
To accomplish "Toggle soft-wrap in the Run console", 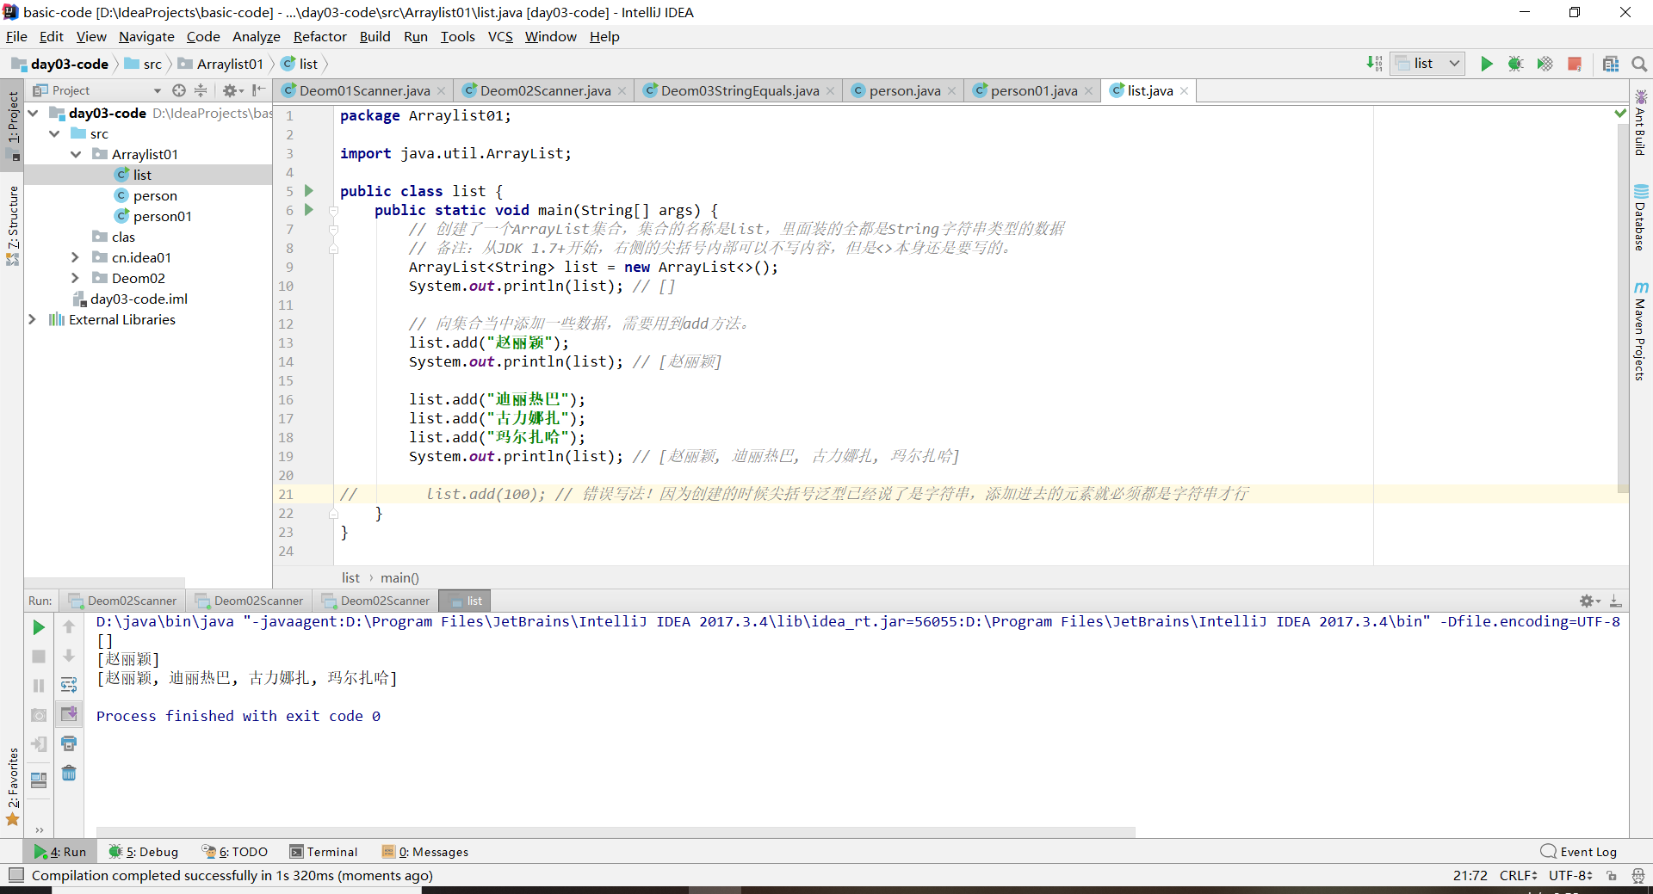I will coord(69,686).
